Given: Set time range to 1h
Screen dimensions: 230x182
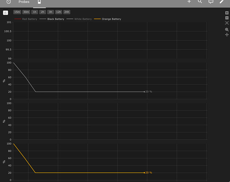Looking at the screenshot, I should pyautogui.click(x=35, y=12).
